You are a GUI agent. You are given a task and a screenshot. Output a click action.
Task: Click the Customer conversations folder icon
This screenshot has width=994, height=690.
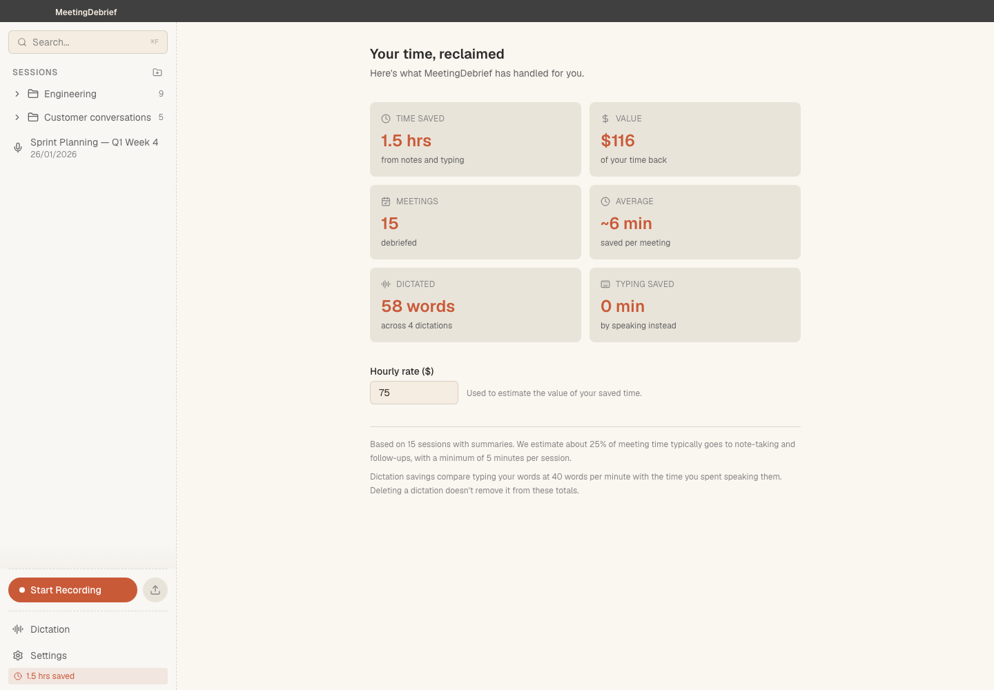33,117
